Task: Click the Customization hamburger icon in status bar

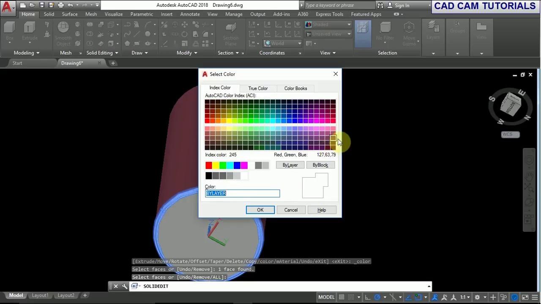Action: (535, 297)
